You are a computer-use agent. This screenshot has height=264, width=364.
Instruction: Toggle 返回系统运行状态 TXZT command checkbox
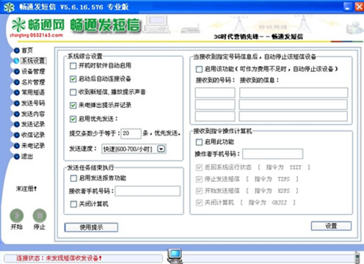point(199,167)
